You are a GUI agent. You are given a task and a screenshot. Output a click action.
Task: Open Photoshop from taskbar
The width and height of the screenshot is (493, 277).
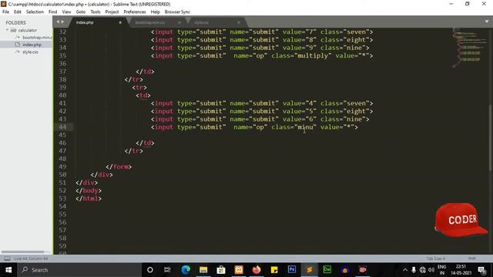[292, 270]
